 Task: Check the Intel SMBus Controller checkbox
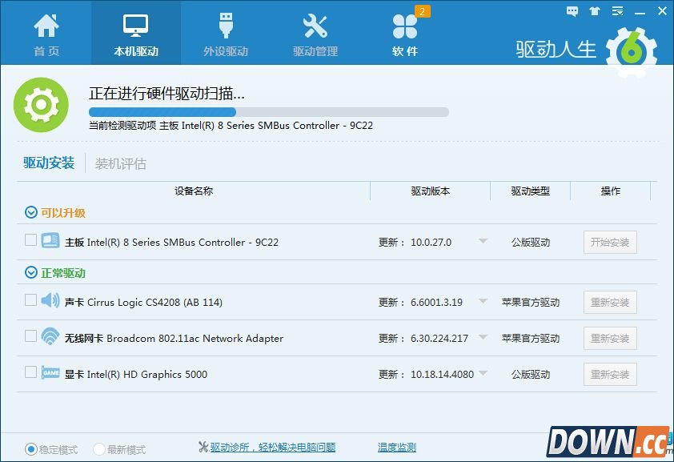(x=30, y=239)
